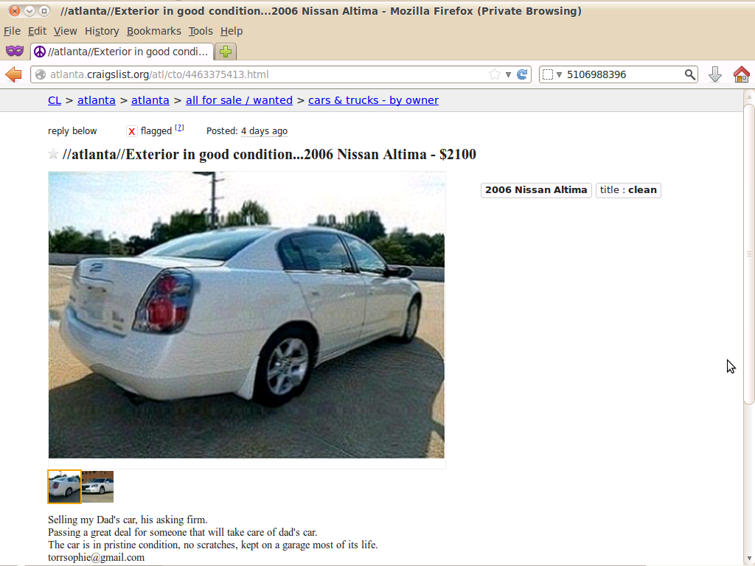Screen dimensions: 755x566
Task: Select the Atlanta listing tab
Action: point(122,52)
